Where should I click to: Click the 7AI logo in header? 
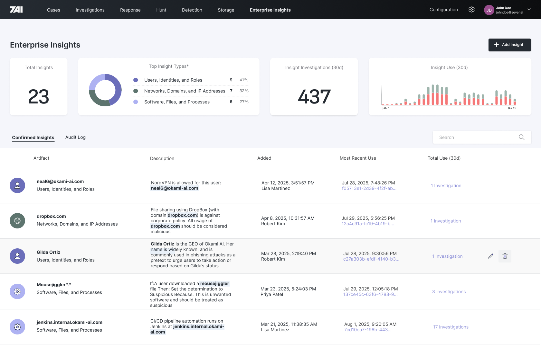16,10
